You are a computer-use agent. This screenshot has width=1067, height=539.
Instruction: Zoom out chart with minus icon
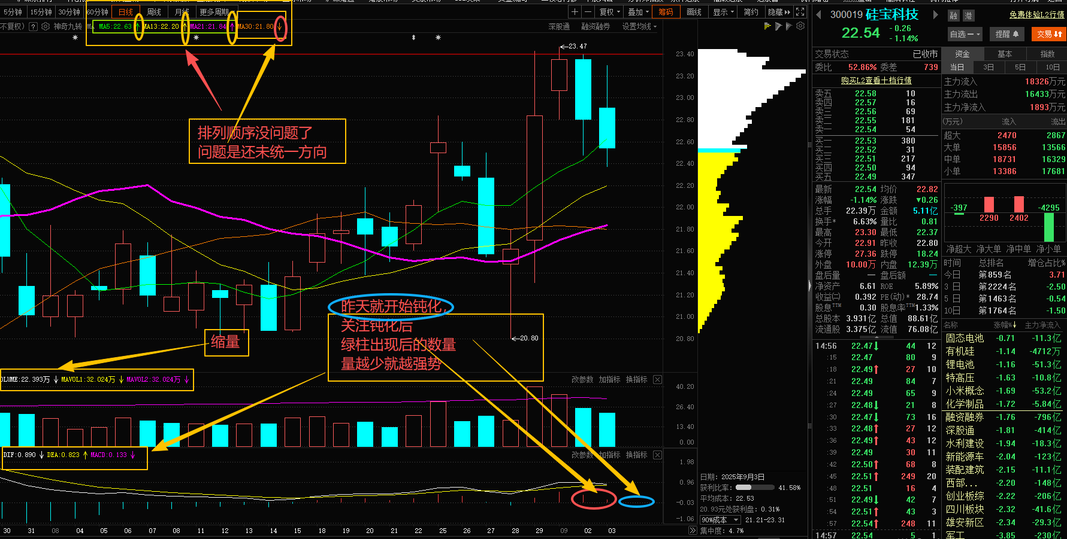point(588,12)
